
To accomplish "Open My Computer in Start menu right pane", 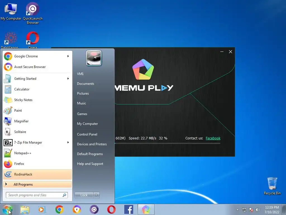I will click(x=87, y=124).
